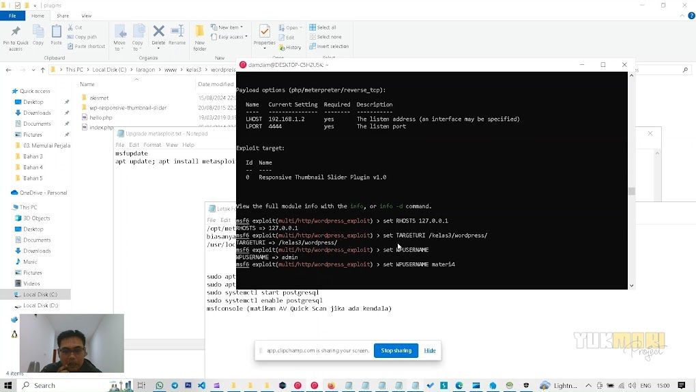Open Visual Studio Code from taskbar
Viewport: 696px width, 392px height.
click(201, 385)
